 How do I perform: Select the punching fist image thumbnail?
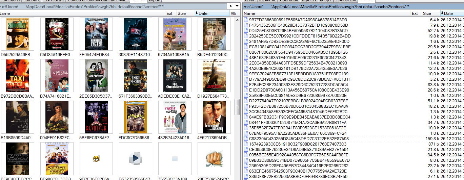point(214,158)
